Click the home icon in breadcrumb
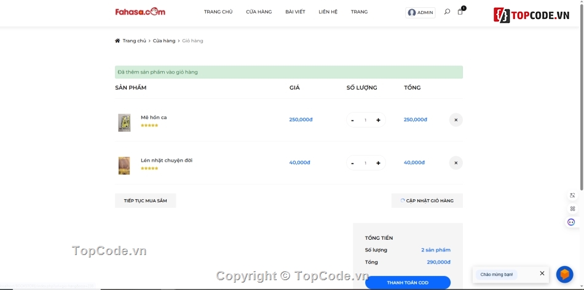 (117, 41)
